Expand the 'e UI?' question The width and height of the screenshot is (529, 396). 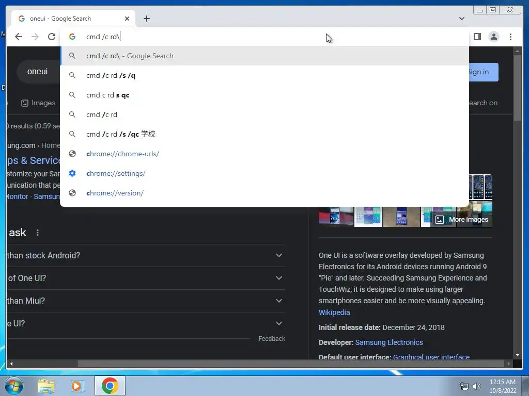pyautogui.click(x=146, y=324)
